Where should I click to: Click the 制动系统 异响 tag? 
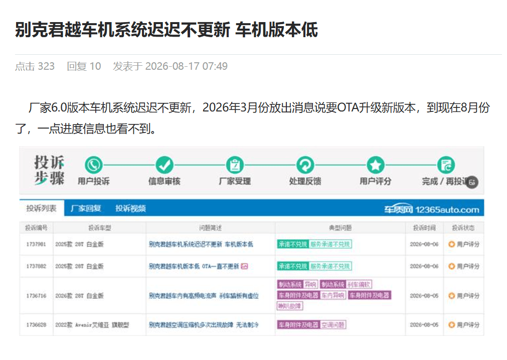(297, 285)
